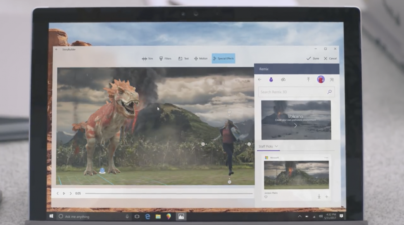Open the Action Center notifications
404x225 pixels.
pos(342,216)
